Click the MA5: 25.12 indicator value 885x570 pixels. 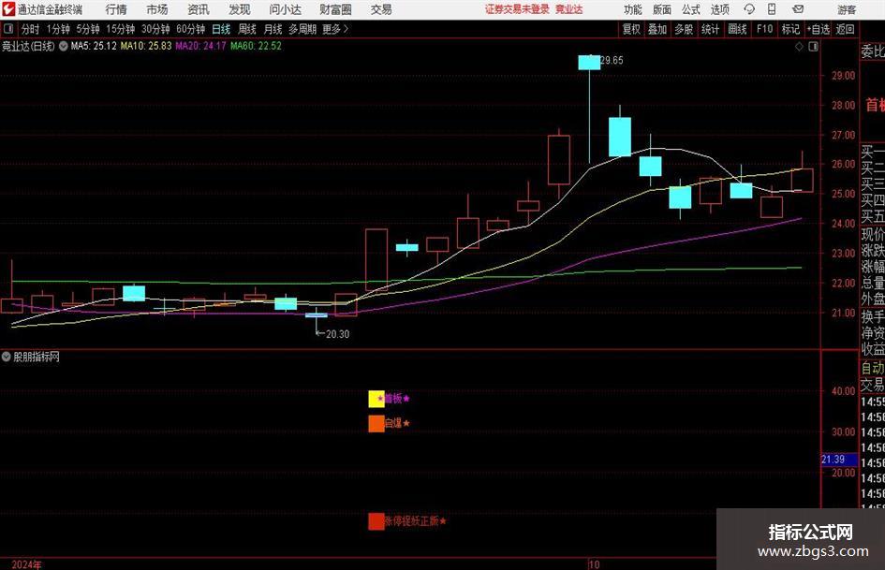coord(94,46)
